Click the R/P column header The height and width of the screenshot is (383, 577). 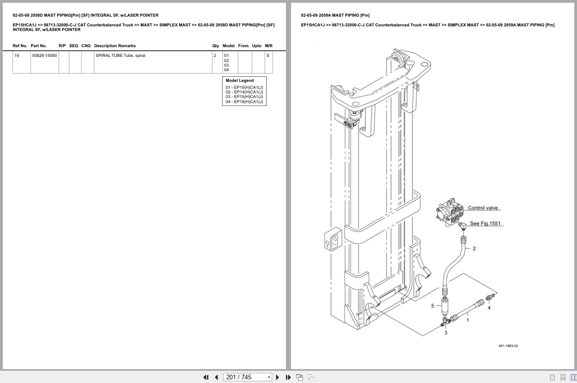62,46
